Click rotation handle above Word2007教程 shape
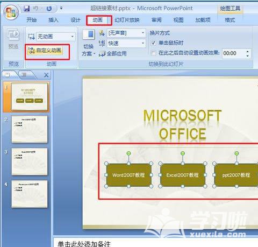Screen dimensions: 258x247 point(128,153)
